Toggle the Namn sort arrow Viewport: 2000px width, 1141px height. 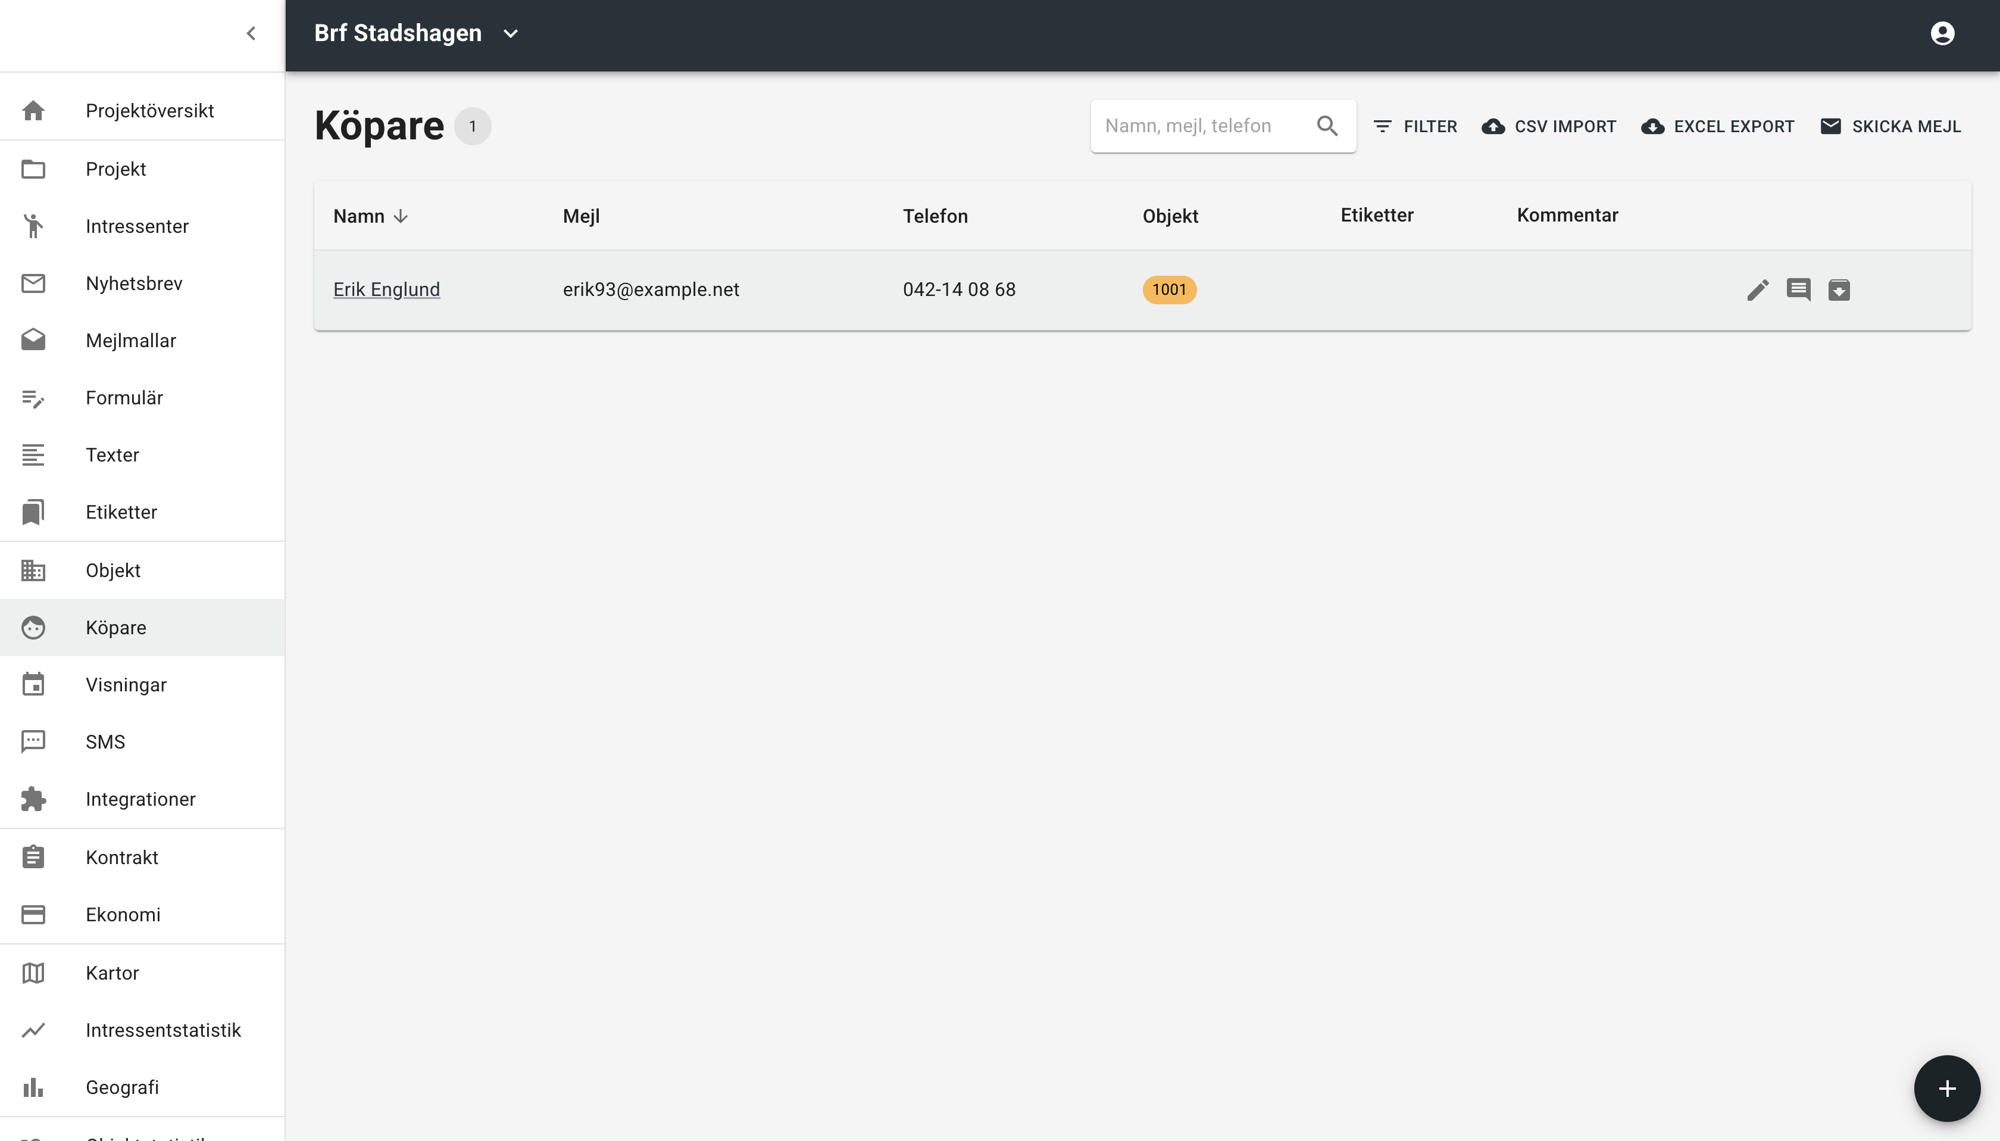tap(400, 216)
